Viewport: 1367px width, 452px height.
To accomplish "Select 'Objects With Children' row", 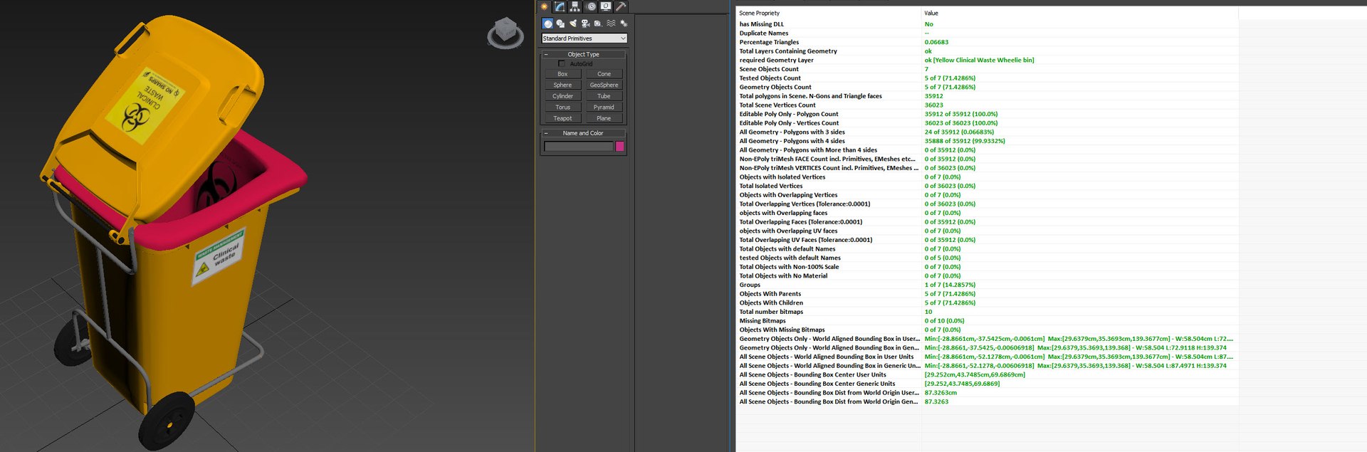I will (x=986, y=303).
